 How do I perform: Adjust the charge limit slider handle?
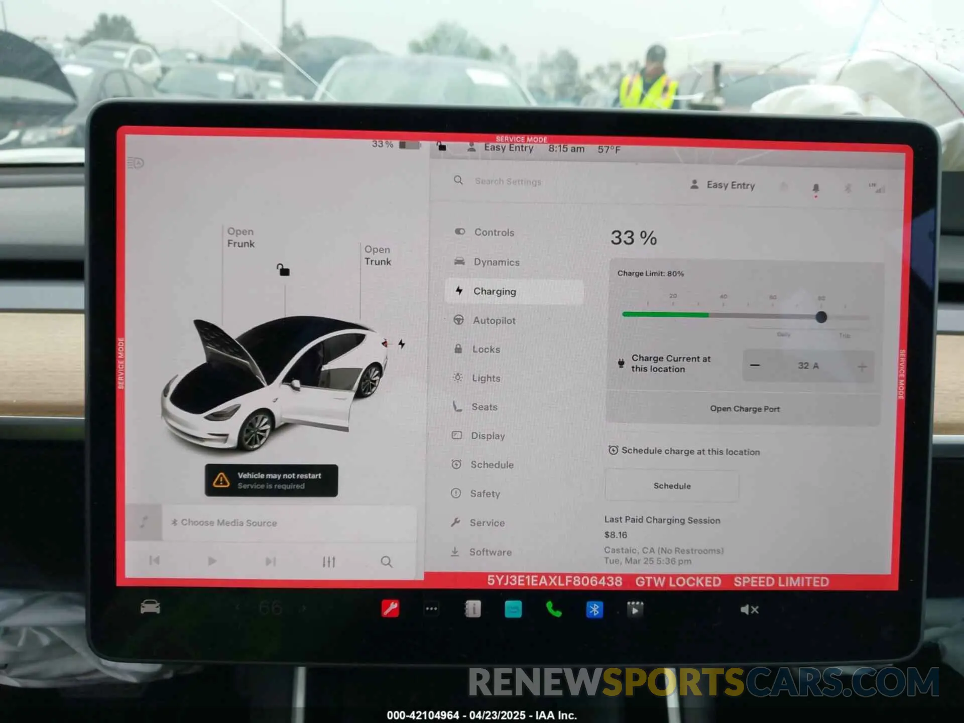821,317
